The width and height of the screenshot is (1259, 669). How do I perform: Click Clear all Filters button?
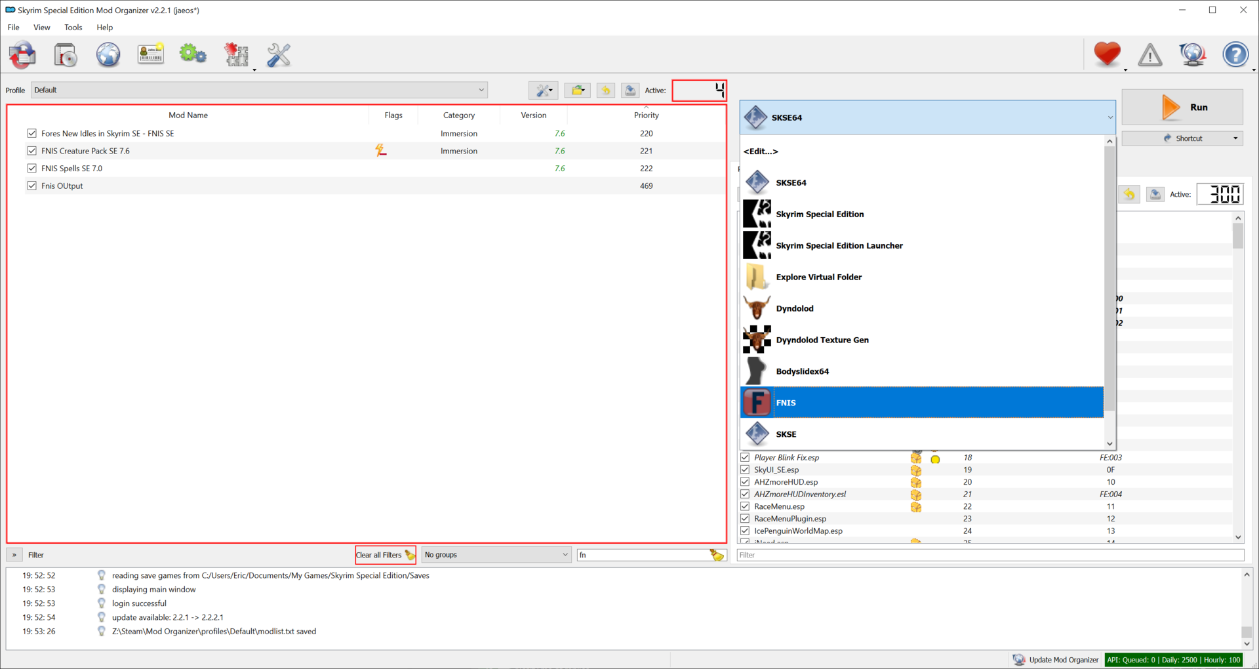tap(386, 555)
